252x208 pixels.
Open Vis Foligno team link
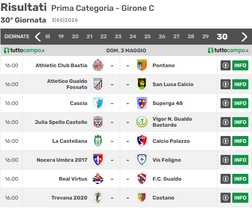(x=166, y=160)
